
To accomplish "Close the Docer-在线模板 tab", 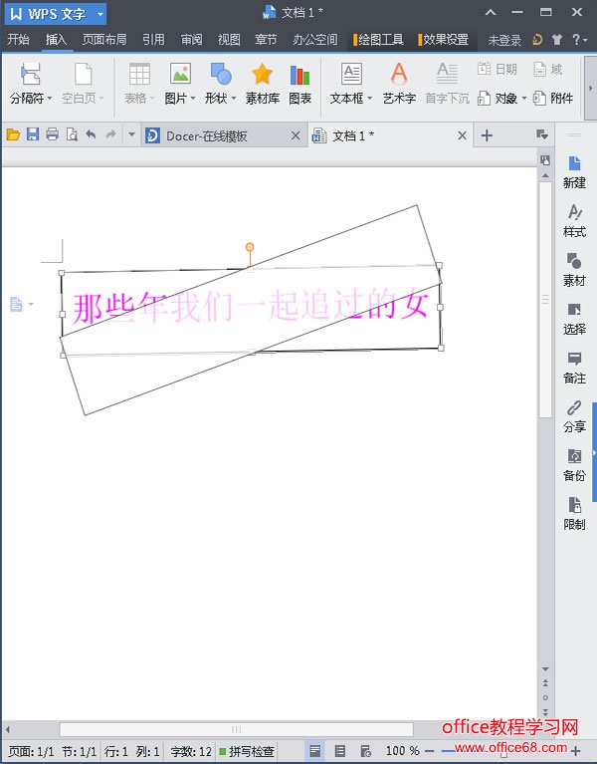I will [x=296, y=135].
